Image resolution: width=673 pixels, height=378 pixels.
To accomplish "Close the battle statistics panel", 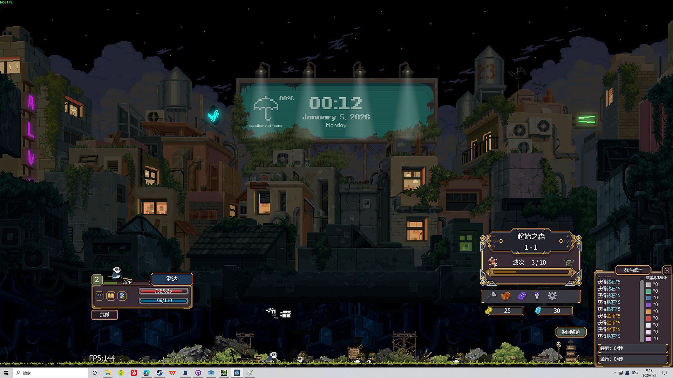I will tap(667, 270).
